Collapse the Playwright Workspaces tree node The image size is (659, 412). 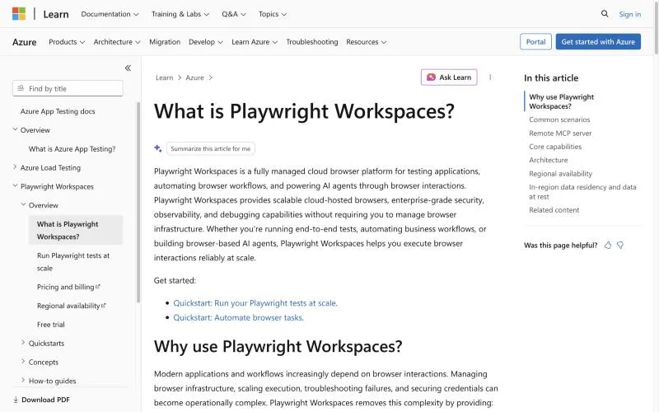15,185
